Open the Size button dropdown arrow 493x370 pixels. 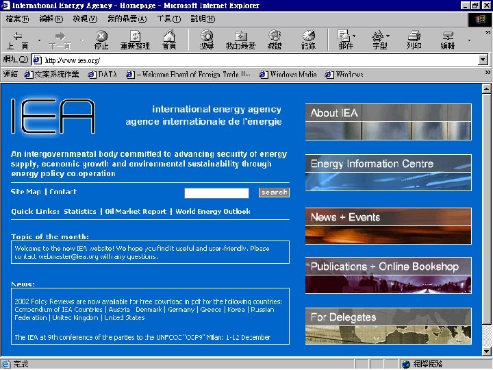pyautogui.click(x=388, y=36)
